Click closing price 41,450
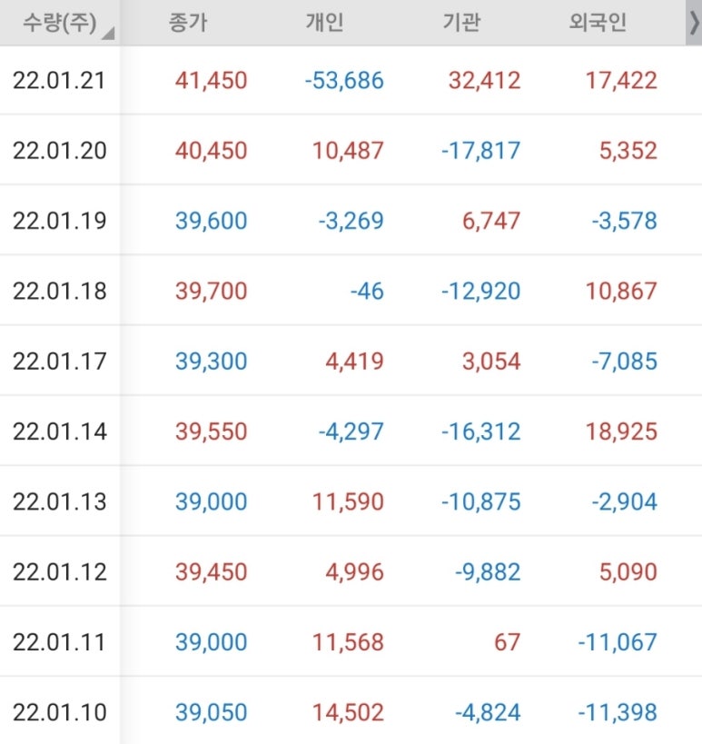 211,80
